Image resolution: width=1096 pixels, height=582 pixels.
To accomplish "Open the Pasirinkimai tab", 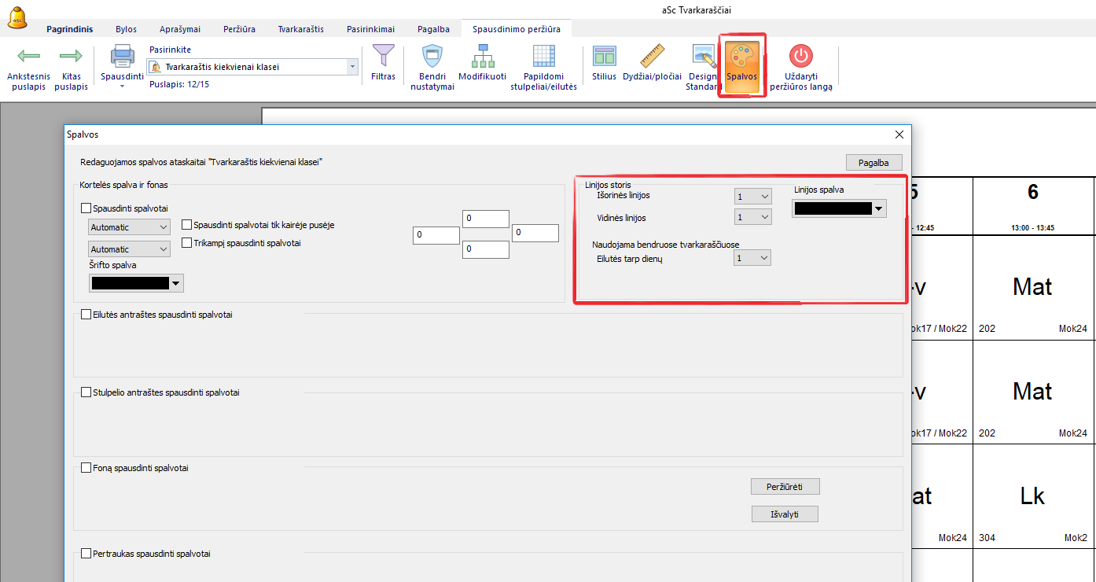I will [x=370, y=29].
